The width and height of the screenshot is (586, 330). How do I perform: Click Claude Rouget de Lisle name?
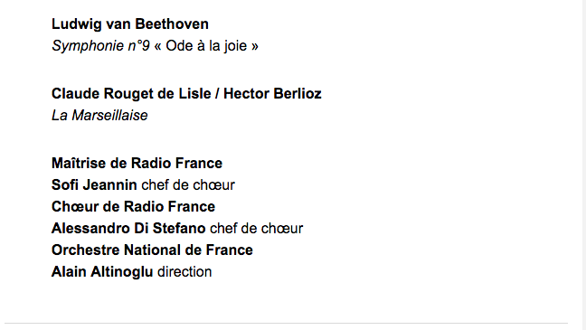point(131,94)
